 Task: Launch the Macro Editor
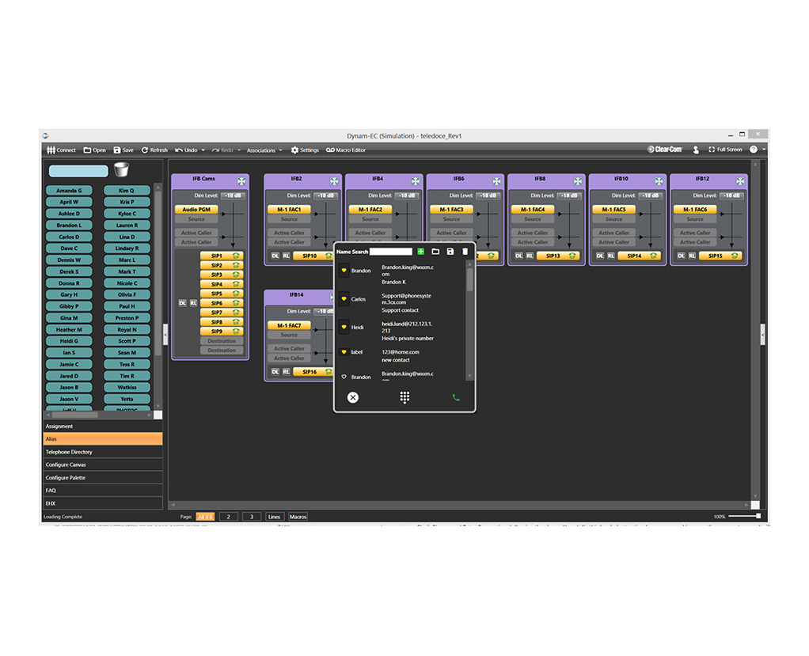(x=346, y=150)
